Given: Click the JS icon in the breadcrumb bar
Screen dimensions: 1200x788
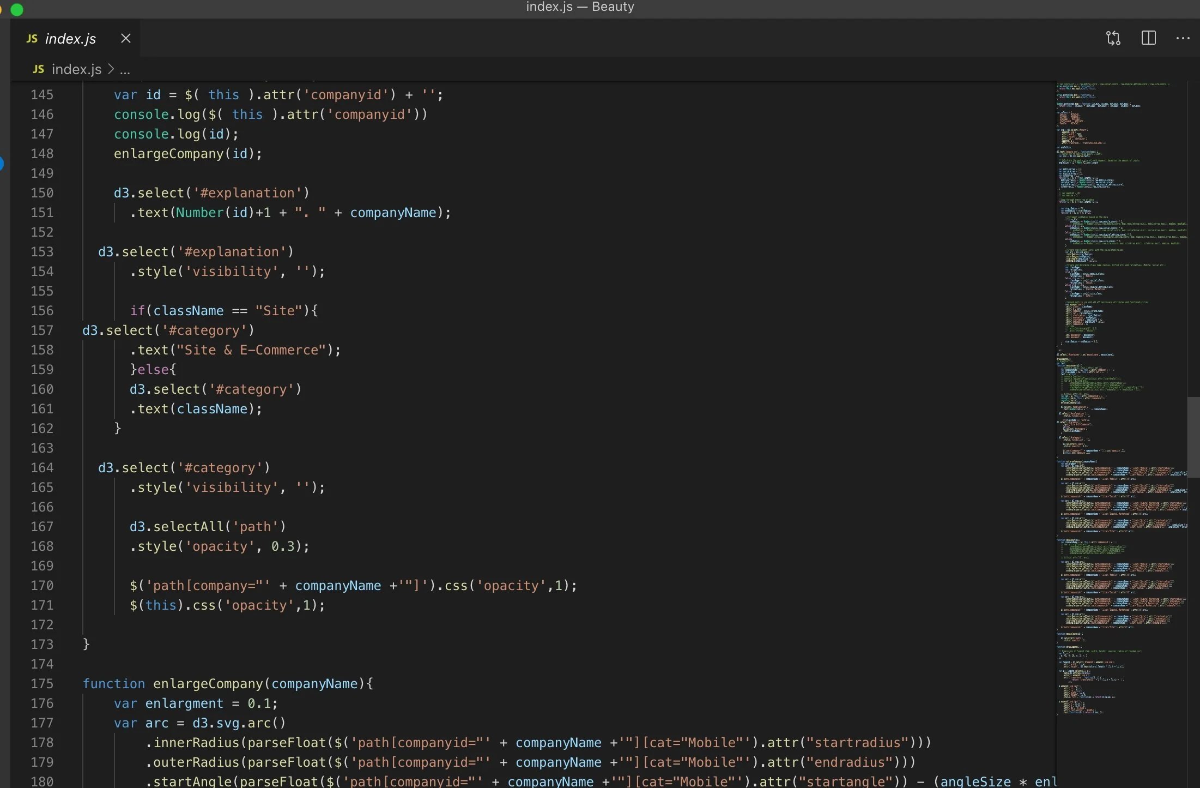Looking at the screenshot, I should click(38, 69).
